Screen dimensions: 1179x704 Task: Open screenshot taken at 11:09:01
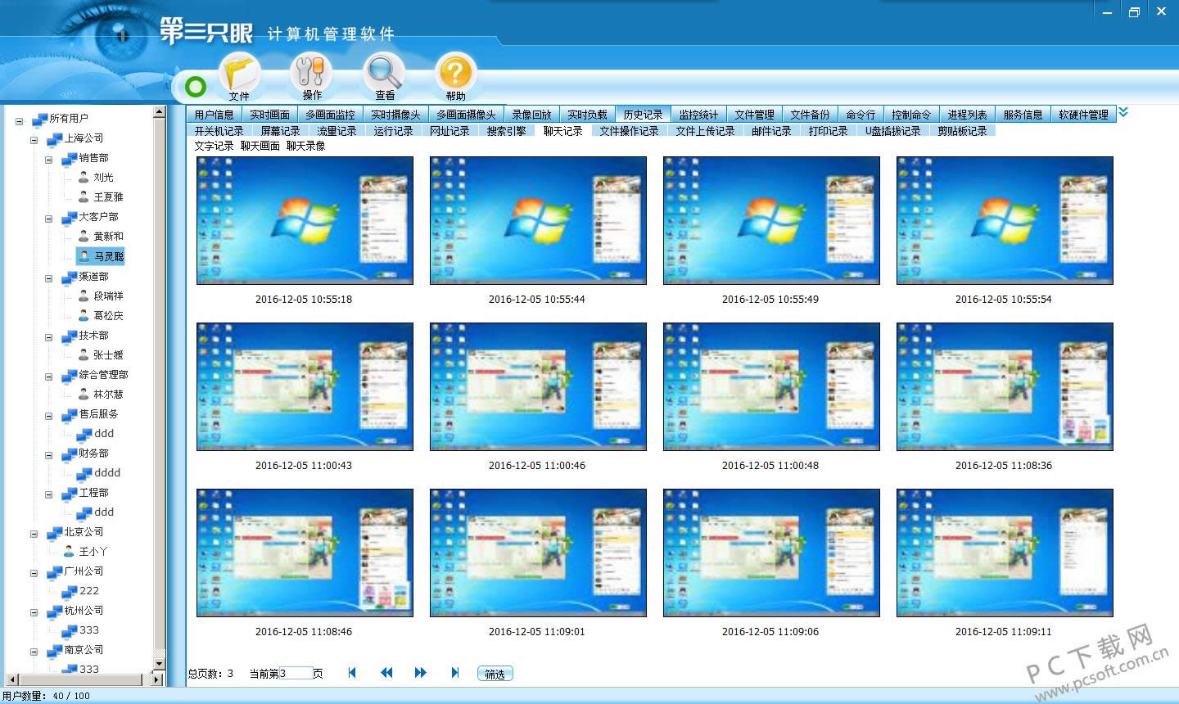538,553
